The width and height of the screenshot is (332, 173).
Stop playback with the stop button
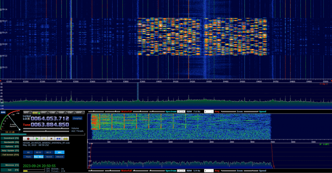[51, 139]
